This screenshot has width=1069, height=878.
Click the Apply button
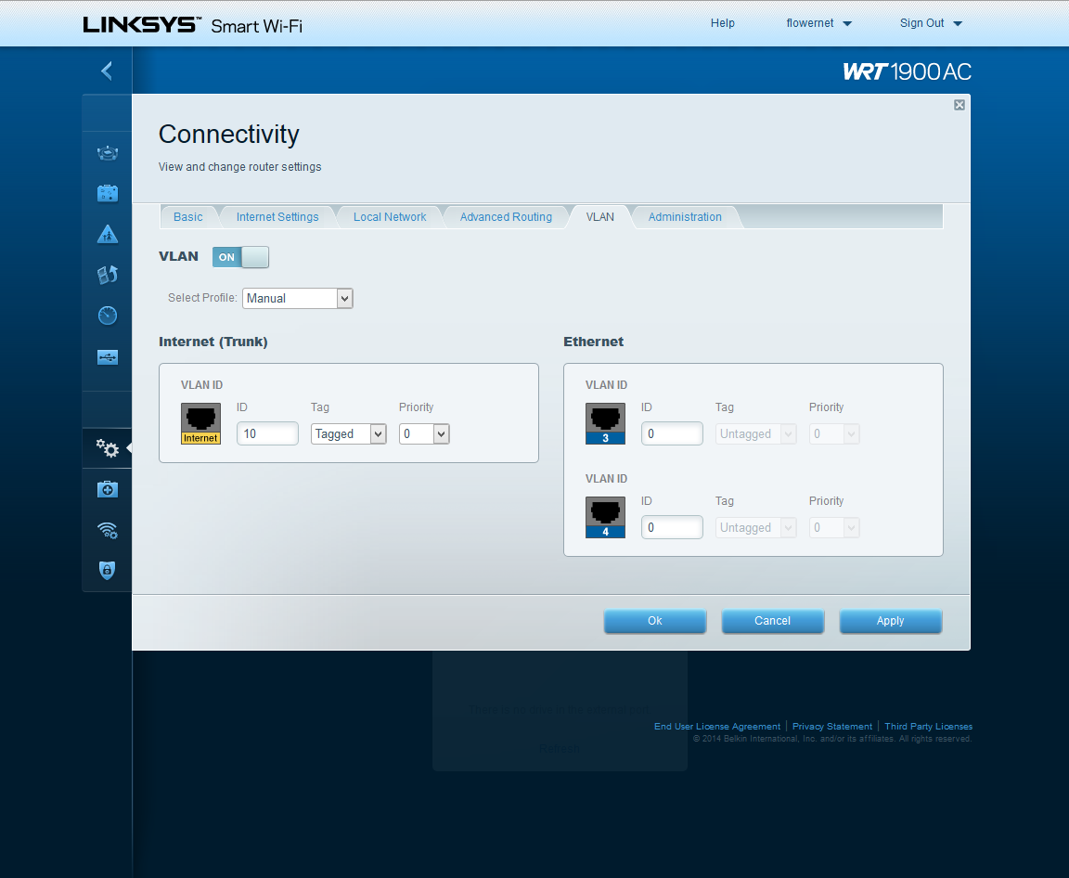890,621
